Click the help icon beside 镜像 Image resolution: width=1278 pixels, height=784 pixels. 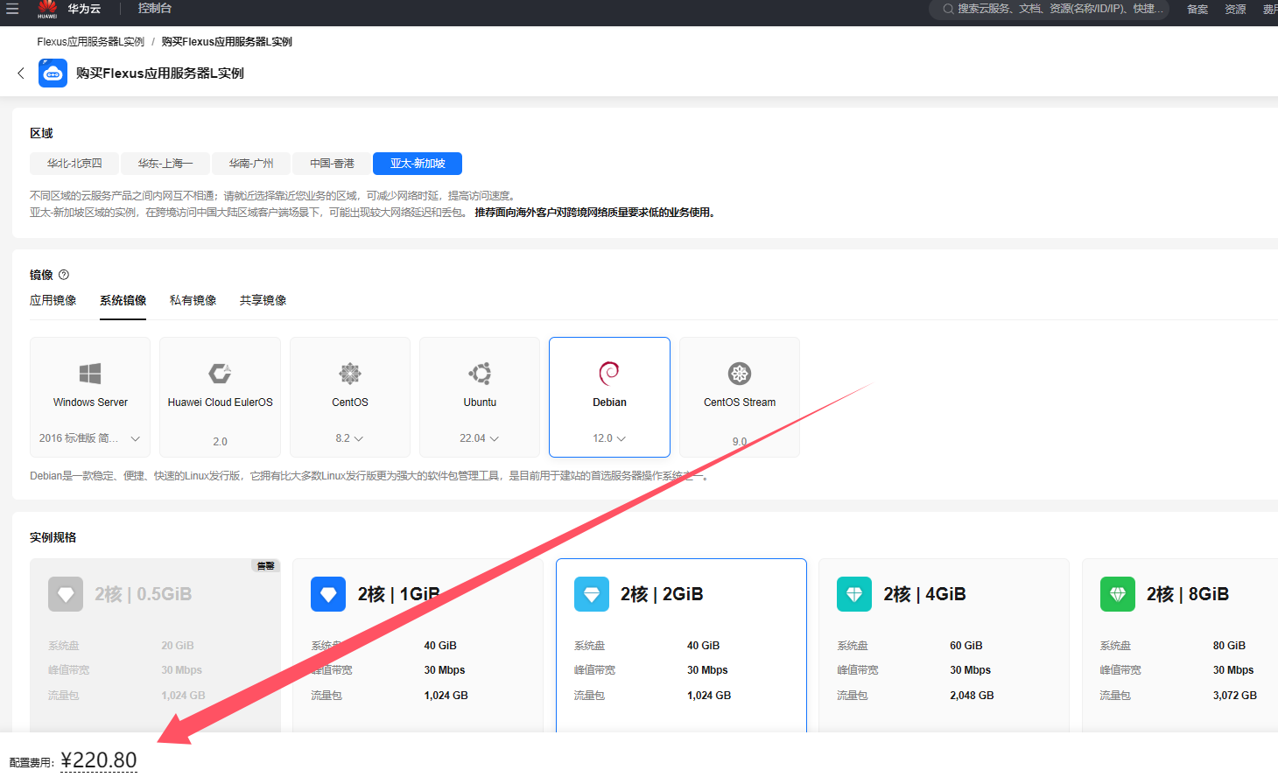[x=63, y=275]
